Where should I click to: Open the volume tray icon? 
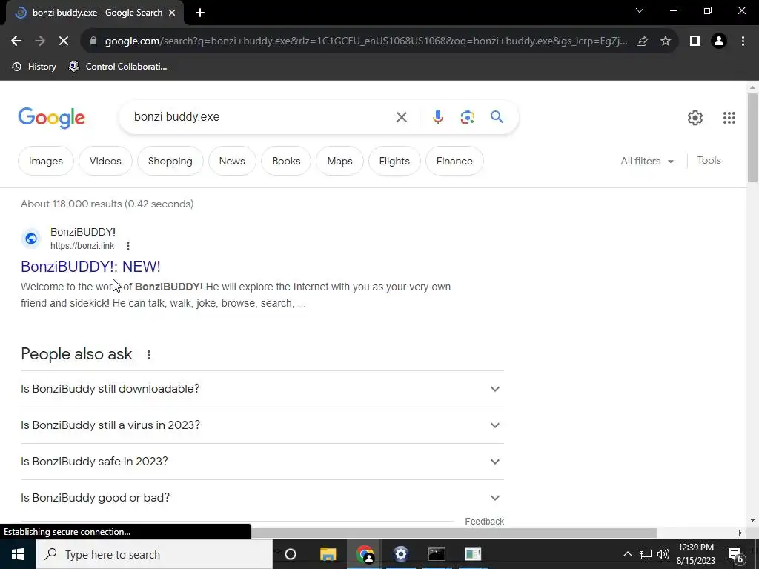[x=663, y=554]
